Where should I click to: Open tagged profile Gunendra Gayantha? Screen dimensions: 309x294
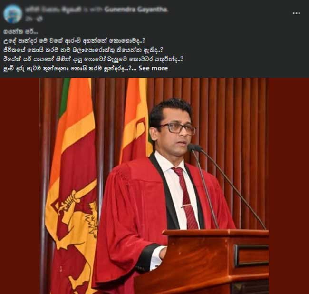coord(136,9)
